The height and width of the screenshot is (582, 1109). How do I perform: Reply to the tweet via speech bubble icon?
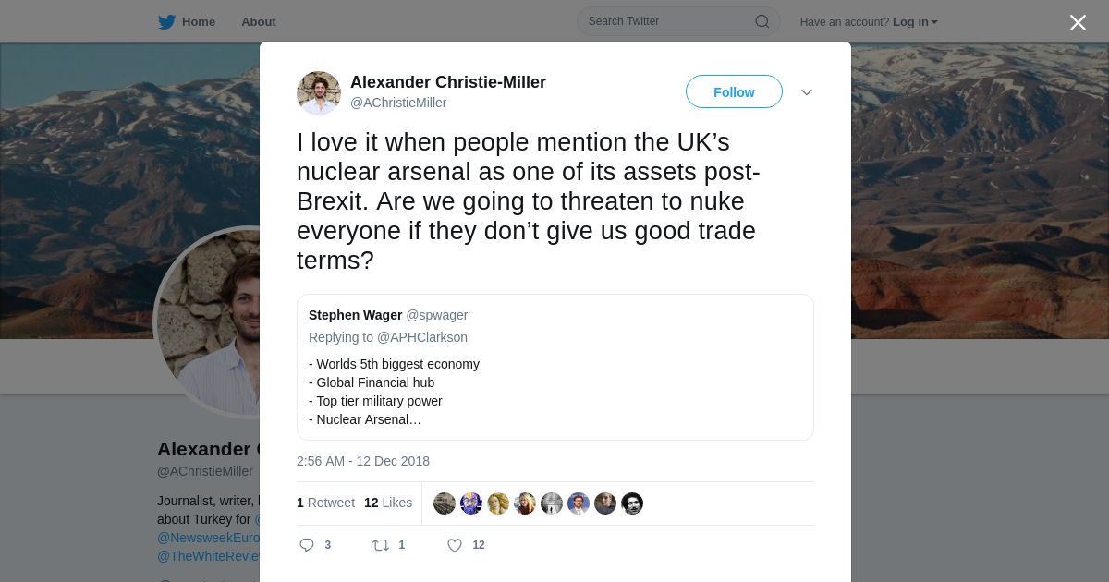pos(308,545)
